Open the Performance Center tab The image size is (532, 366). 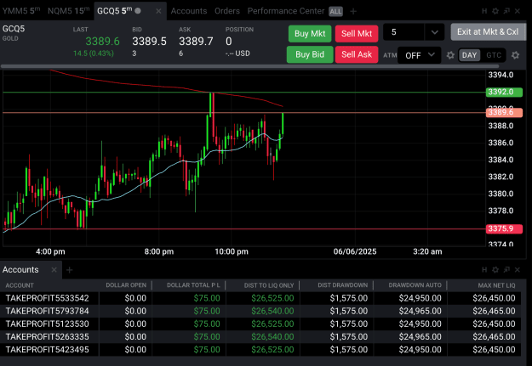coord(286,11)
